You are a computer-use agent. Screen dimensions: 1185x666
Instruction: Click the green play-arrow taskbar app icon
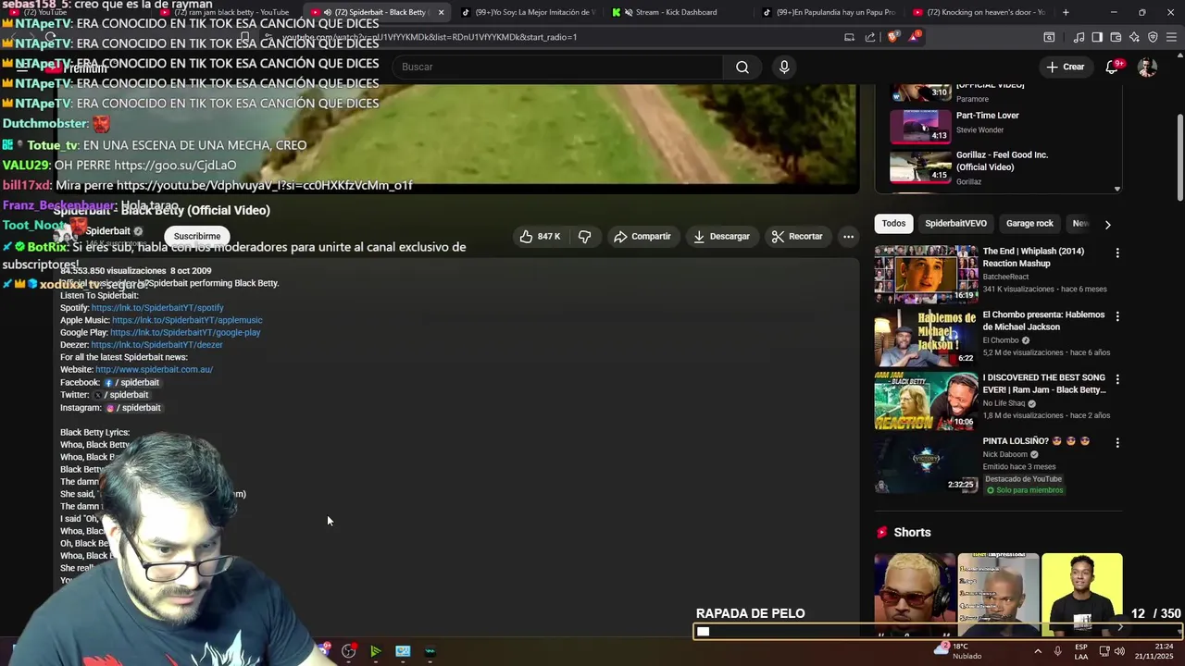coord(375,651)
